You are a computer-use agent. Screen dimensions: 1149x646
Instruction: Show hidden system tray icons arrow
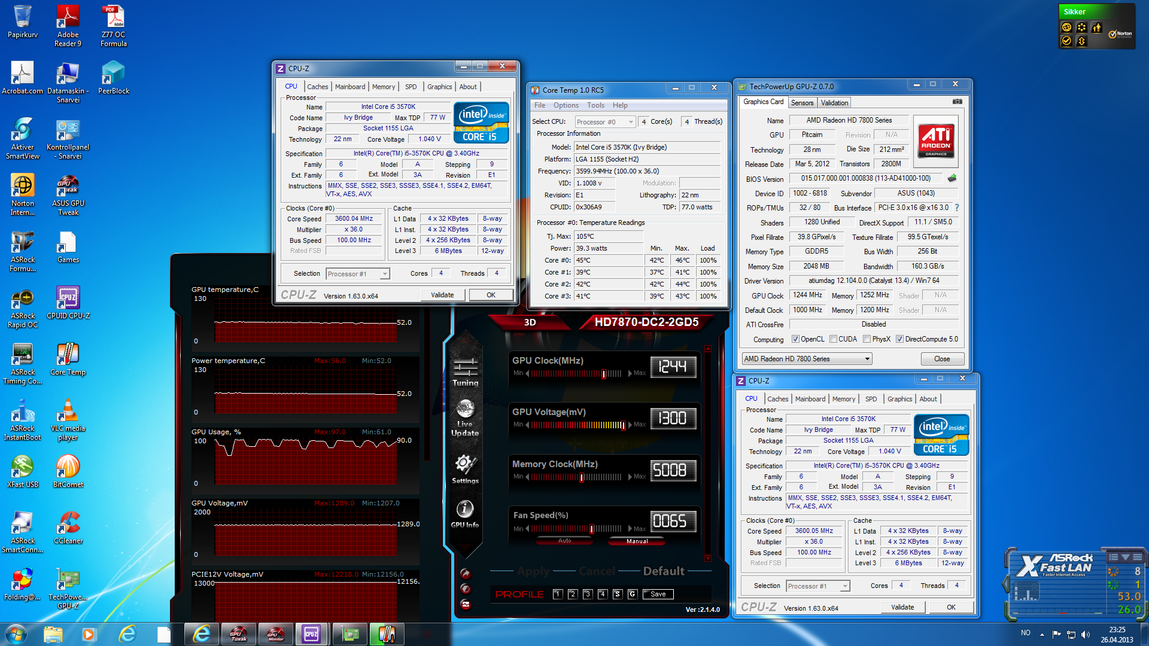[x=1042, y=634]
